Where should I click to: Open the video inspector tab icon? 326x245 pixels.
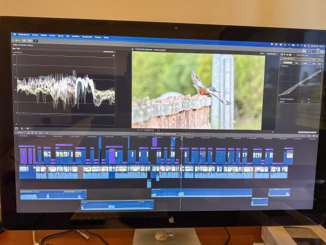pyautogui.click(x=282, y=54)
